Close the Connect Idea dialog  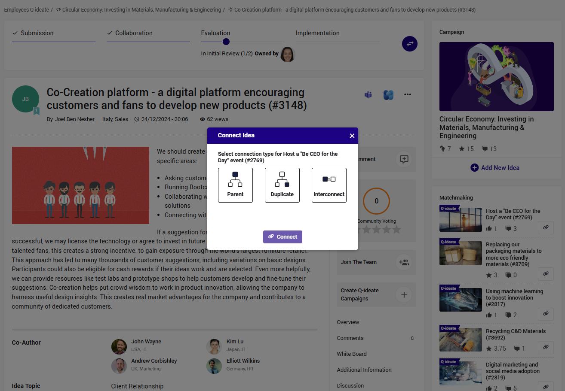click(352, 136)
